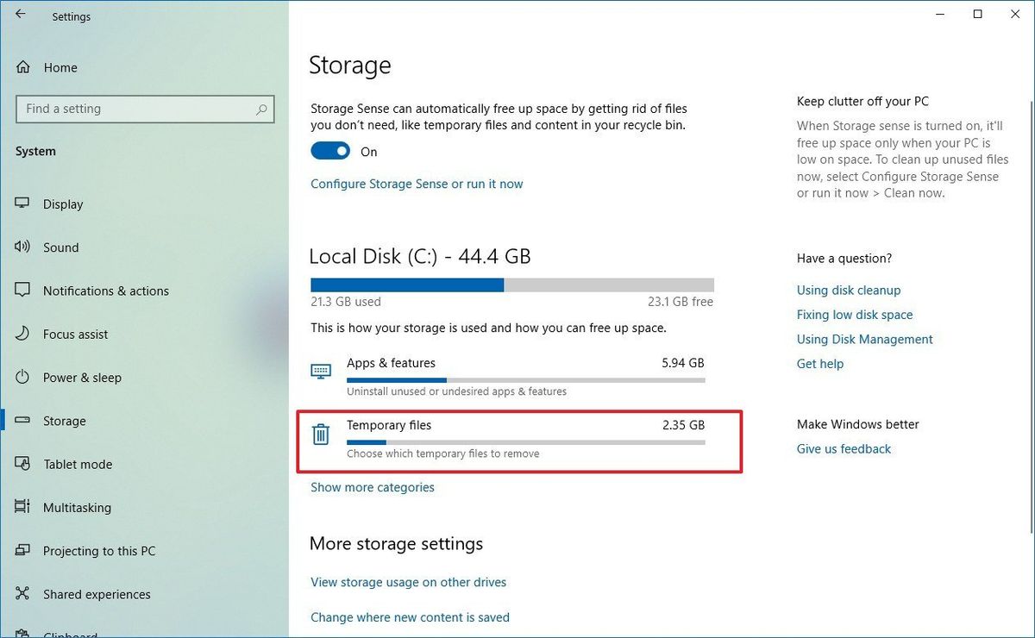
Task: Click the Local Disk usage bar
Action: pos(512,285)
